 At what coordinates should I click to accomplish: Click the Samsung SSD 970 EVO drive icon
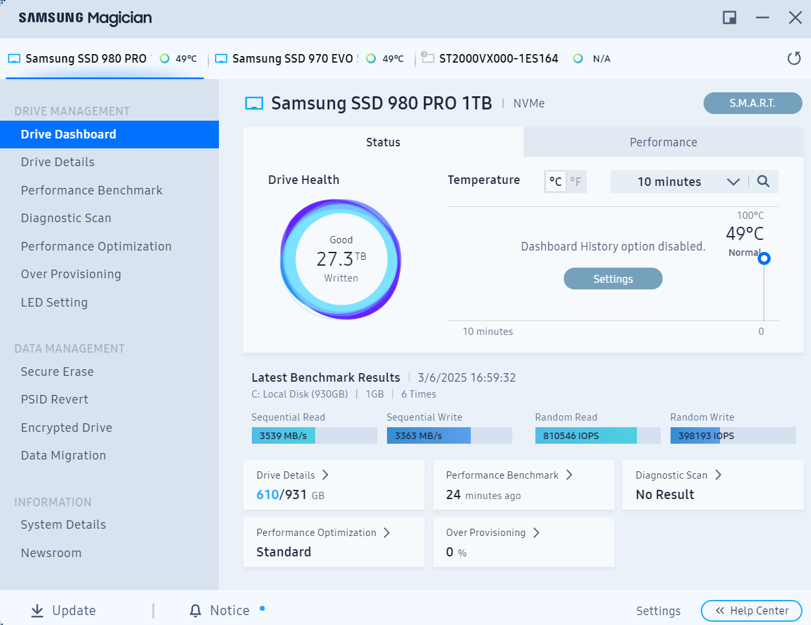pyautogui.click(x=222, y=59)
